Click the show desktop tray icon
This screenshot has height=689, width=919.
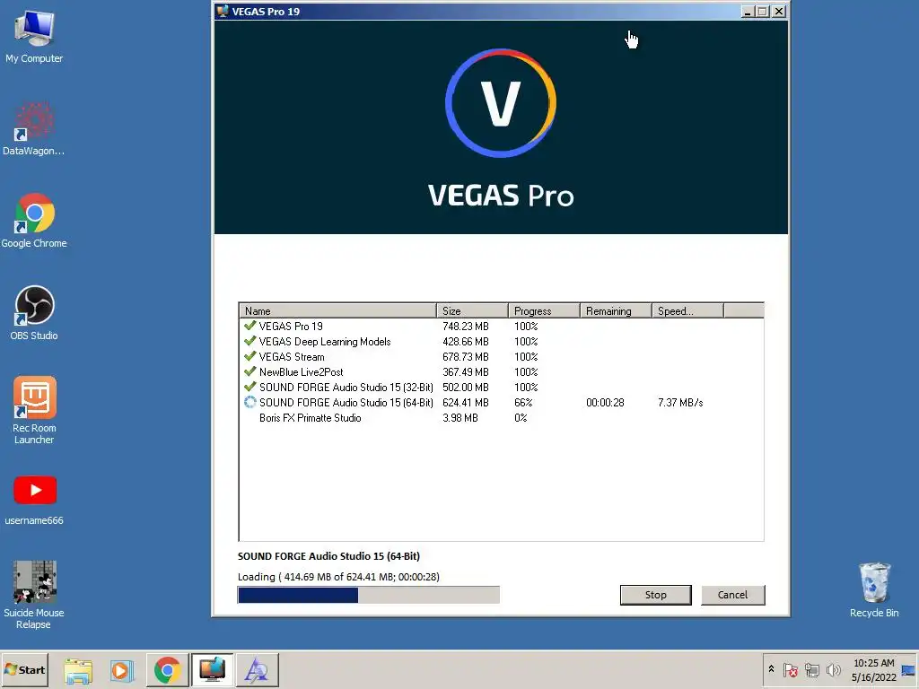[x=908, y=670]
